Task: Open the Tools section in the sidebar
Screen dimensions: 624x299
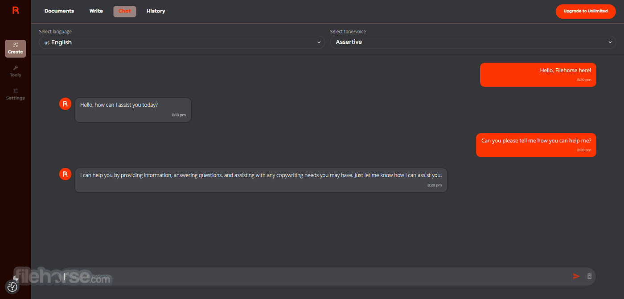Action: click(x=16, y=71)
